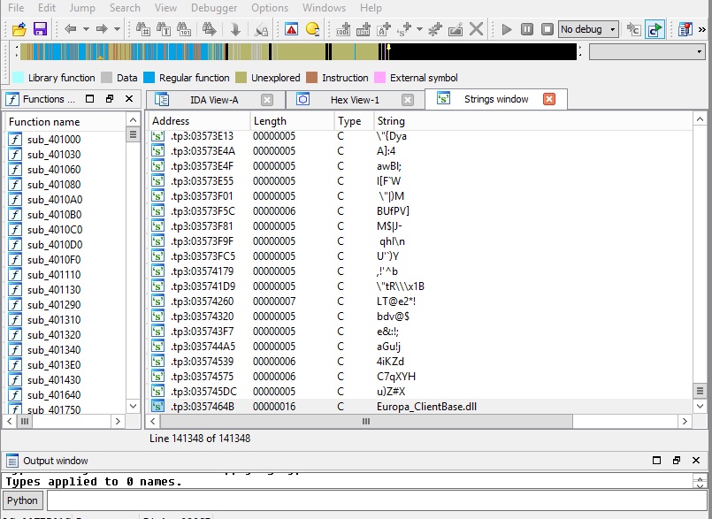Click the highlighted green arrow C icon
This screenshot has width=712, height=519.
click(x=655, y=29)
